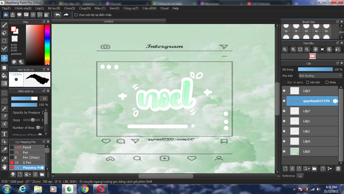
Task: Toggle Opacity by Pressure checkbox
Action: click(x=43, y=112)
